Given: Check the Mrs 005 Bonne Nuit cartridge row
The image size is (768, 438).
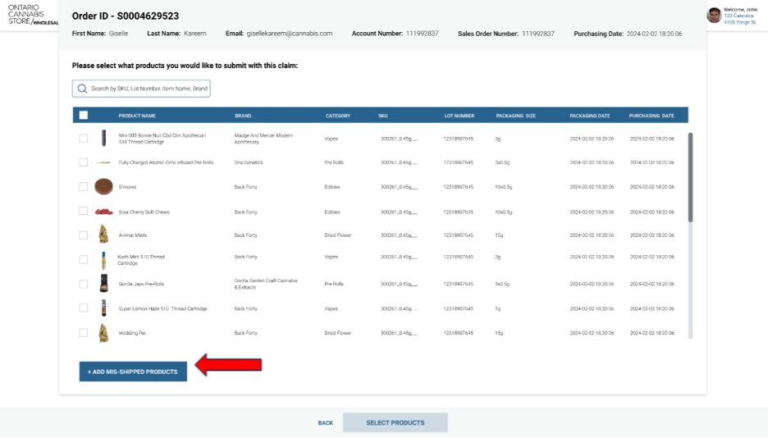Looking at the screenshot, I should (x=84, y=139).
